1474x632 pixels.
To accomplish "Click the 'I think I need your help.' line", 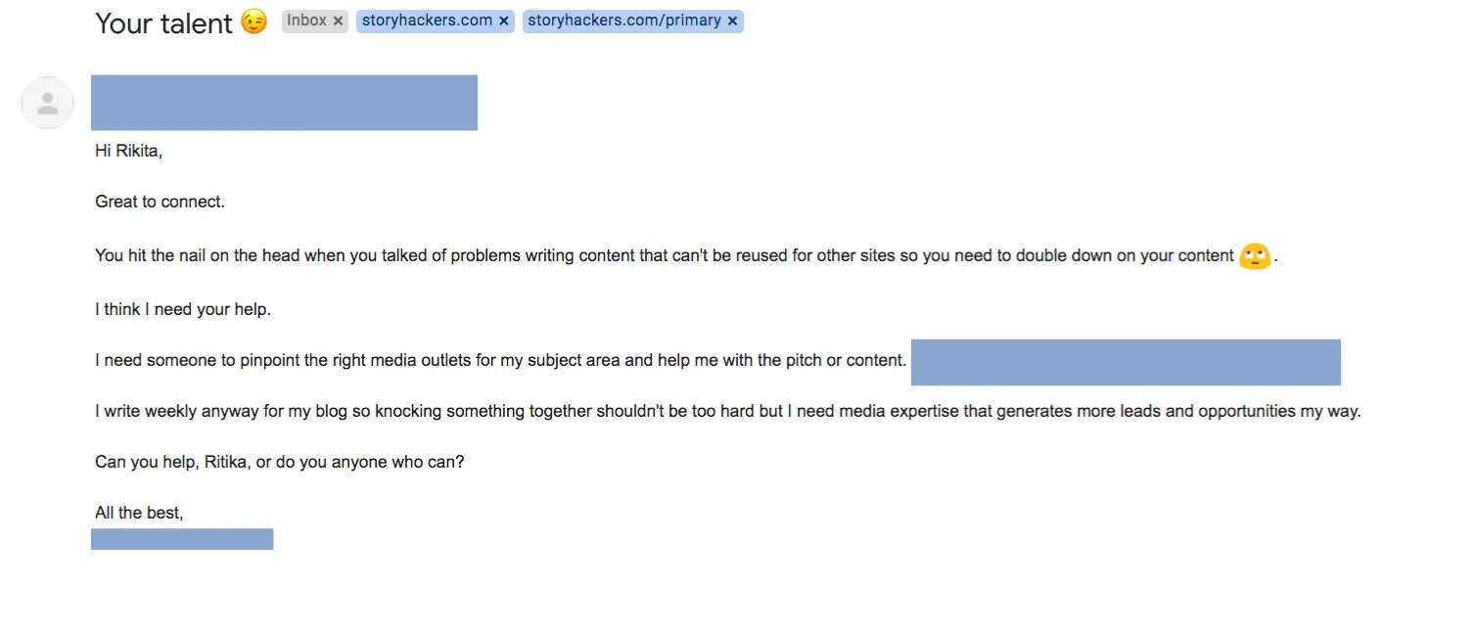I will tap(183, 309).
